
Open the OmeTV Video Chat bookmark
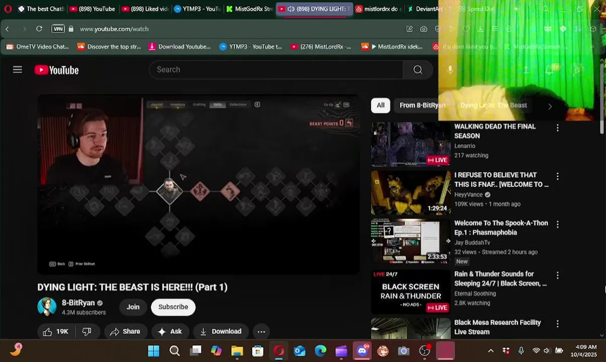click(37, 46)
